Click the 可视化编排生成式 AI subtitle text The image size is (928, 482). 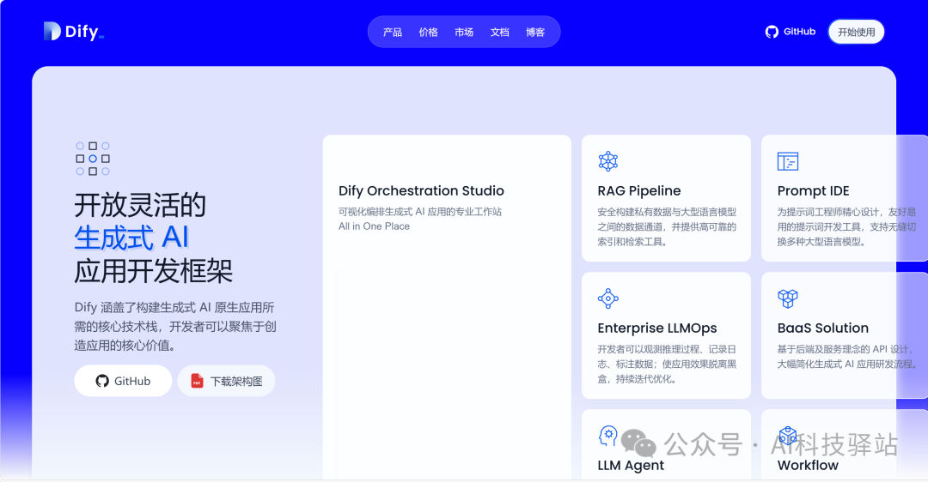pyautogui.click(x=420, y=212)
